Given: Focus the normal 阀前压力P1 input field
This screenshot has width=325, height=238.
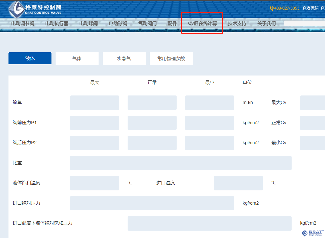Looking at the screenshot, I should [x=152, y=123].
